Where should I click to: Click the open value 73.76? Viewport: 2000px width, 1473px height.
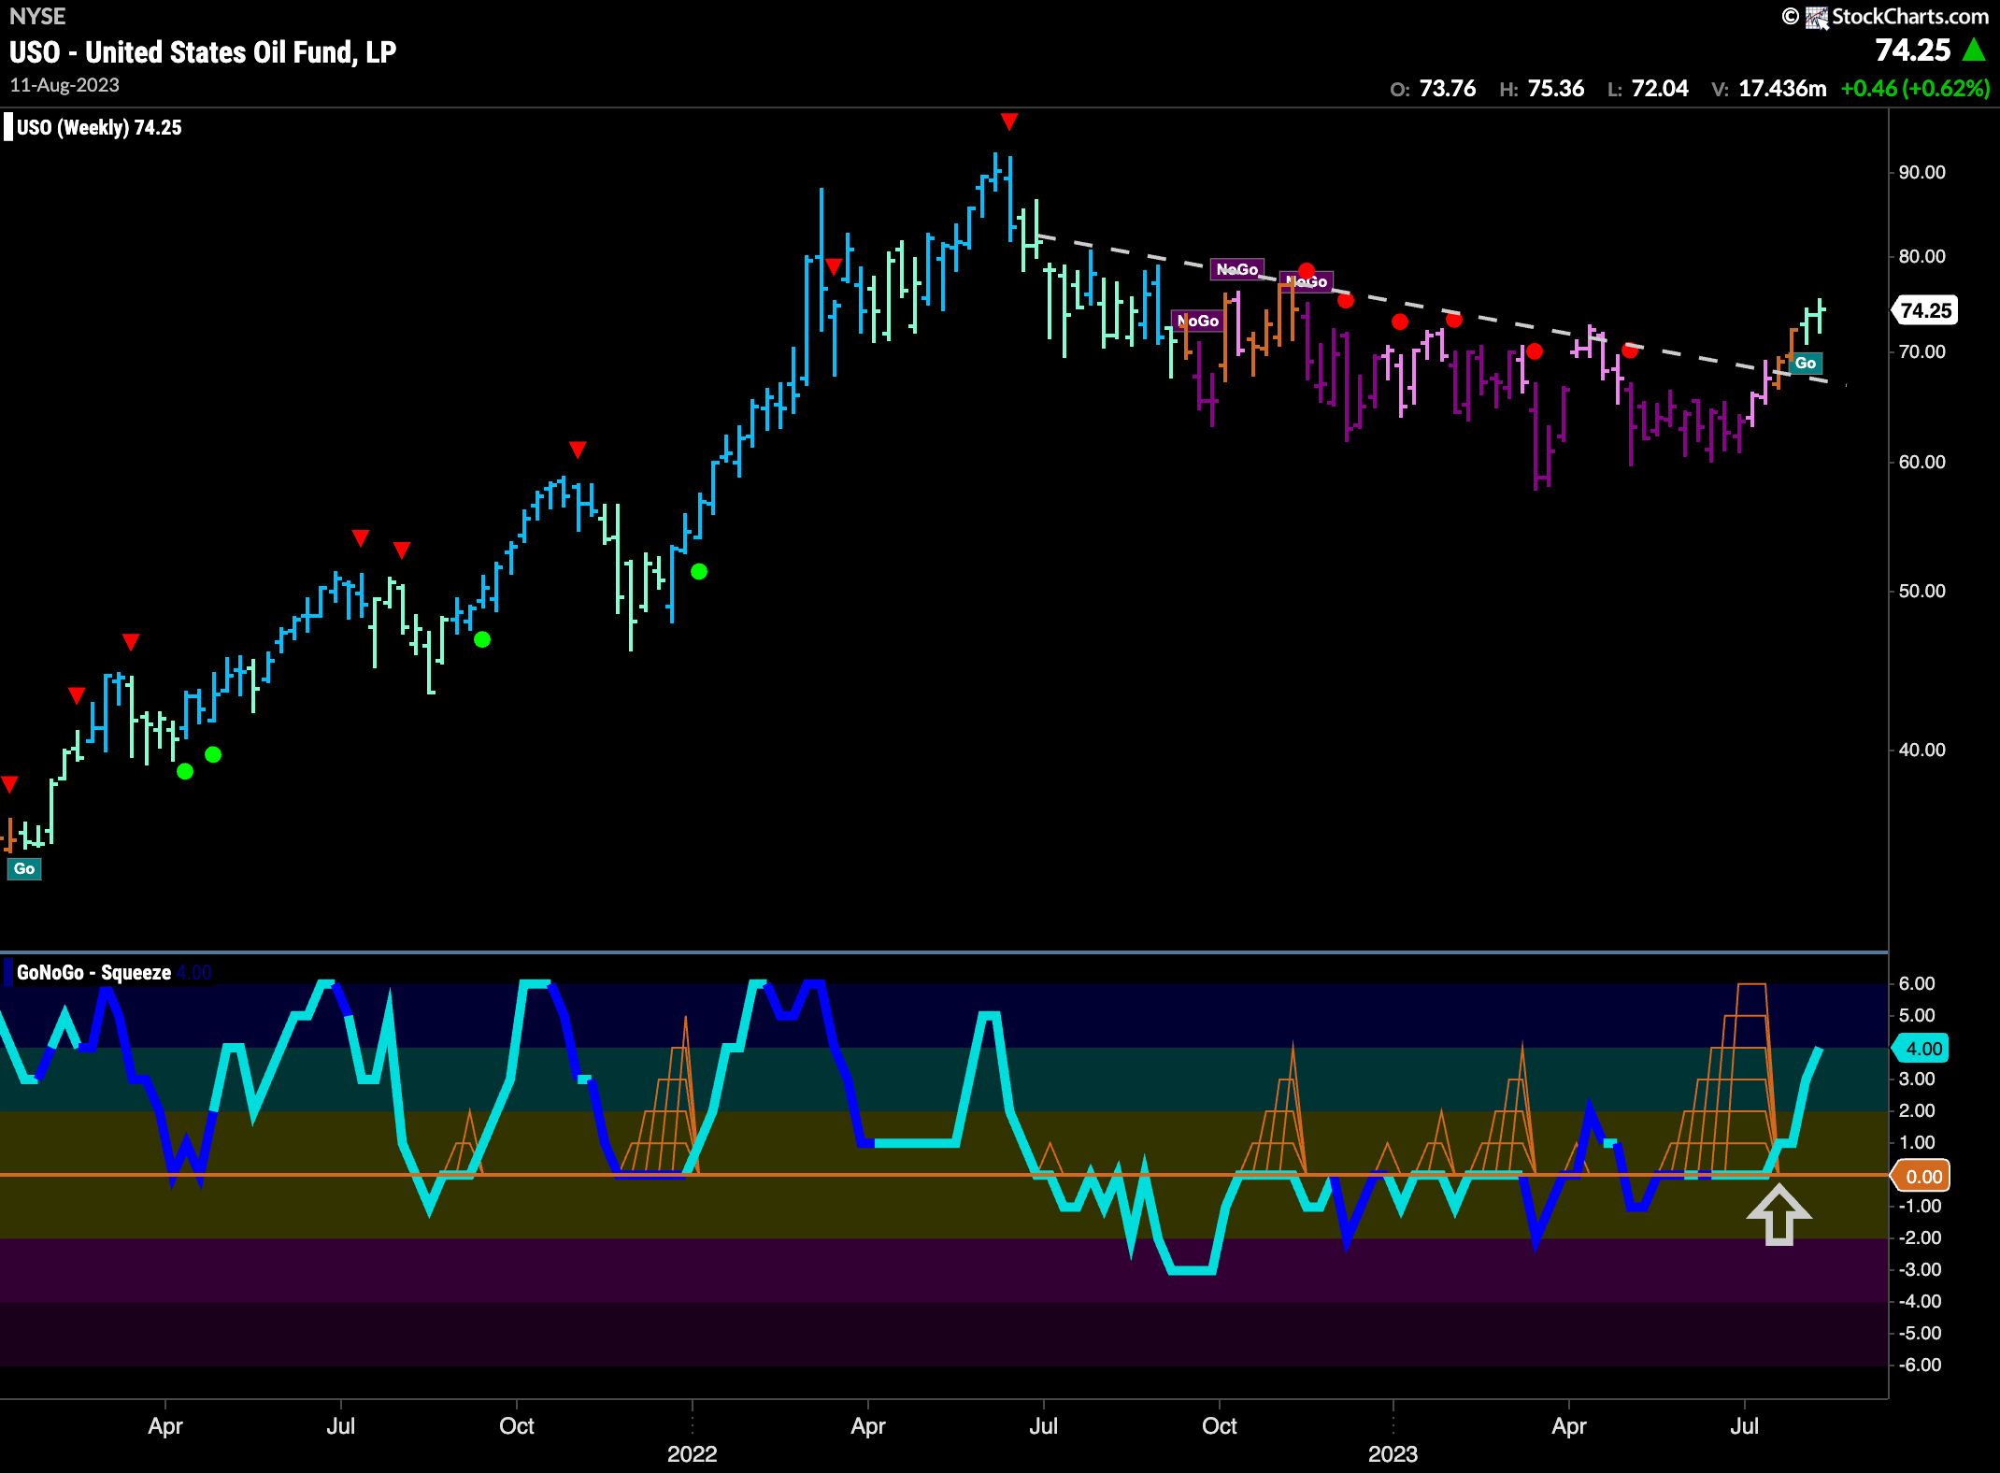tap(1447, 89)
